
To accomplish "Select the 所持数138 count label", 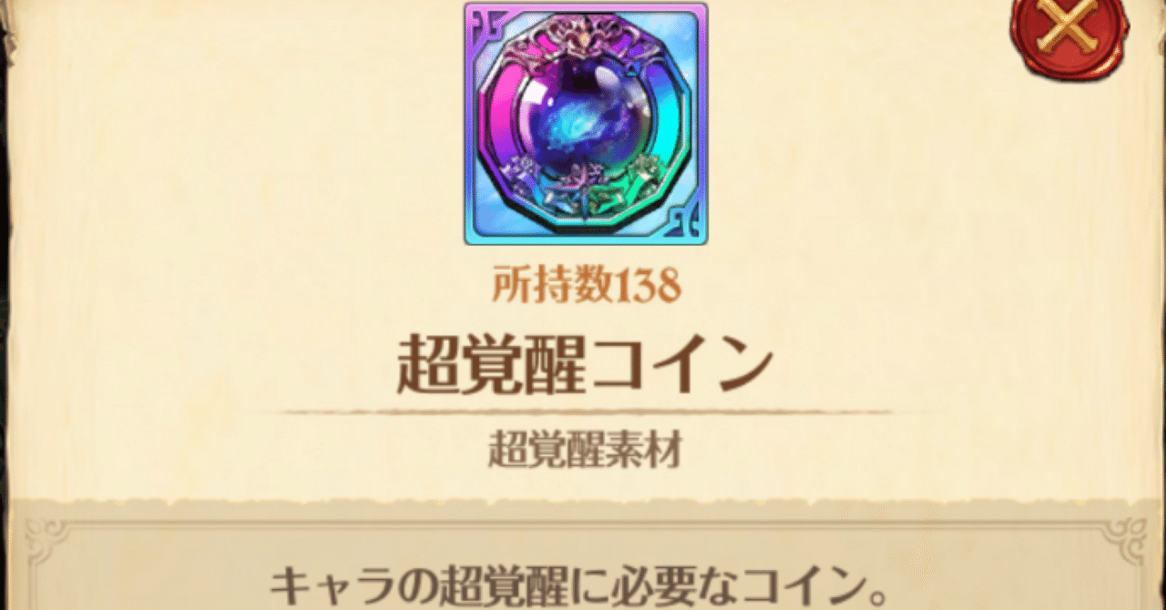I will pos(586,287).
